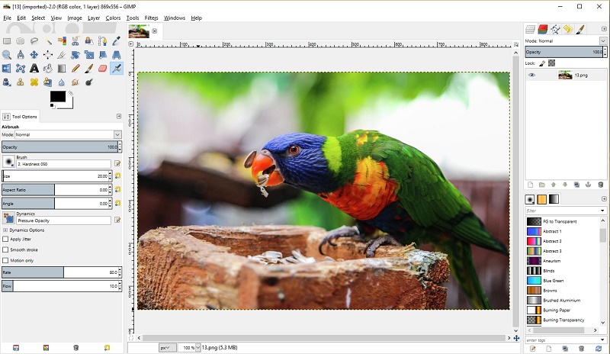Screen dimensions: 610x354
Task: Pick the Color Picker tool
Action: coord(117,41)
